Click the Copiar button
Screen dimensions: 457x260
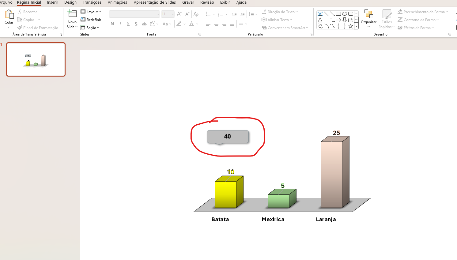tap(26, 20)
